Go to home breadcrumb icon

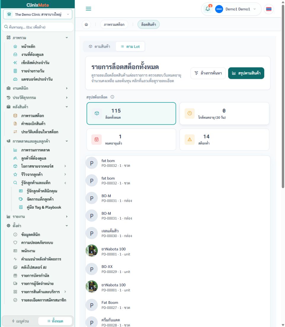(86, 25)
